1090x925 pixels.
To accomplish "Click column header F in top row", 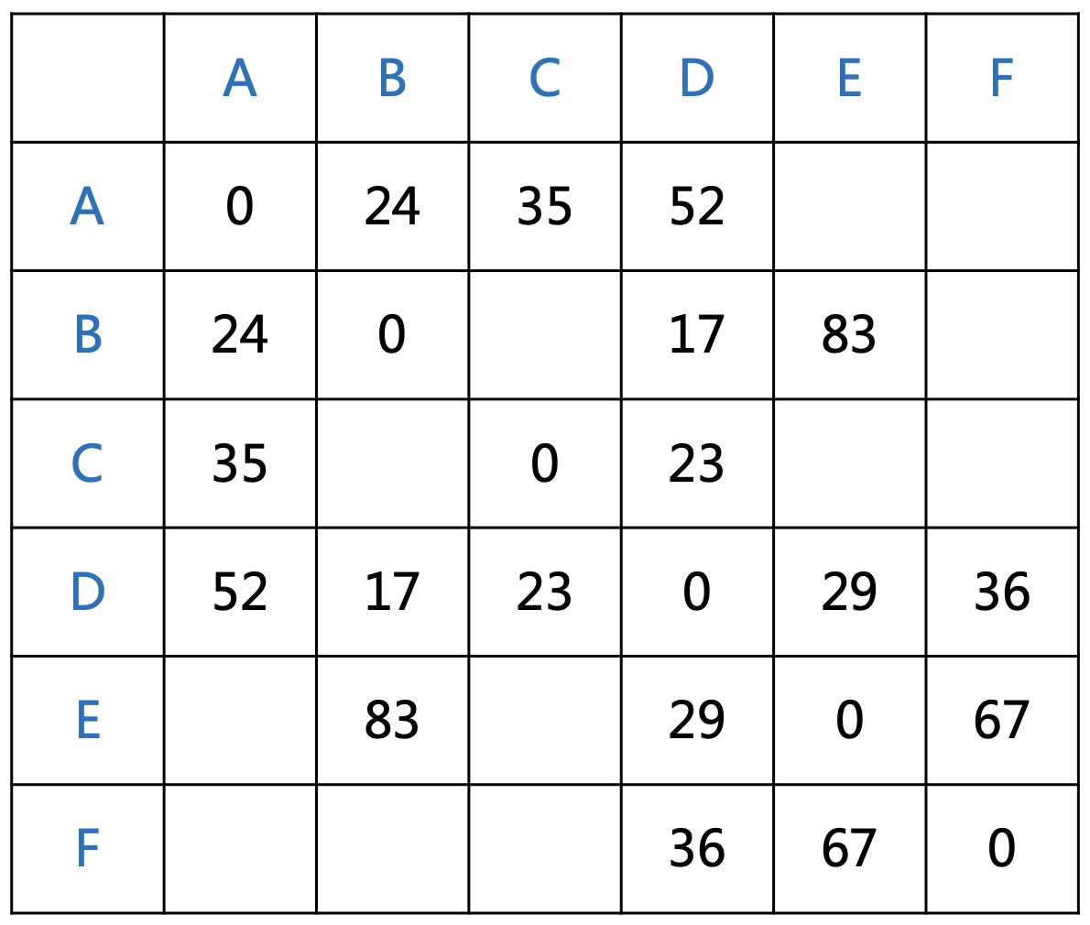I will (x=1001, y=78).
